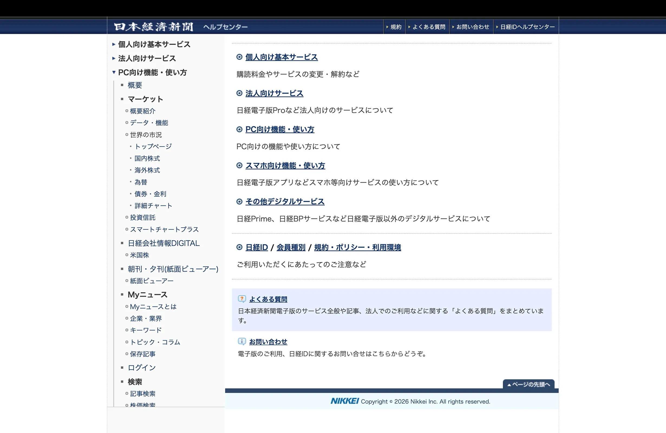The height and width of the screenshot is (433, 666).
Task: Open the 法人向けサービス main content link
Action: tap(274, 93)
